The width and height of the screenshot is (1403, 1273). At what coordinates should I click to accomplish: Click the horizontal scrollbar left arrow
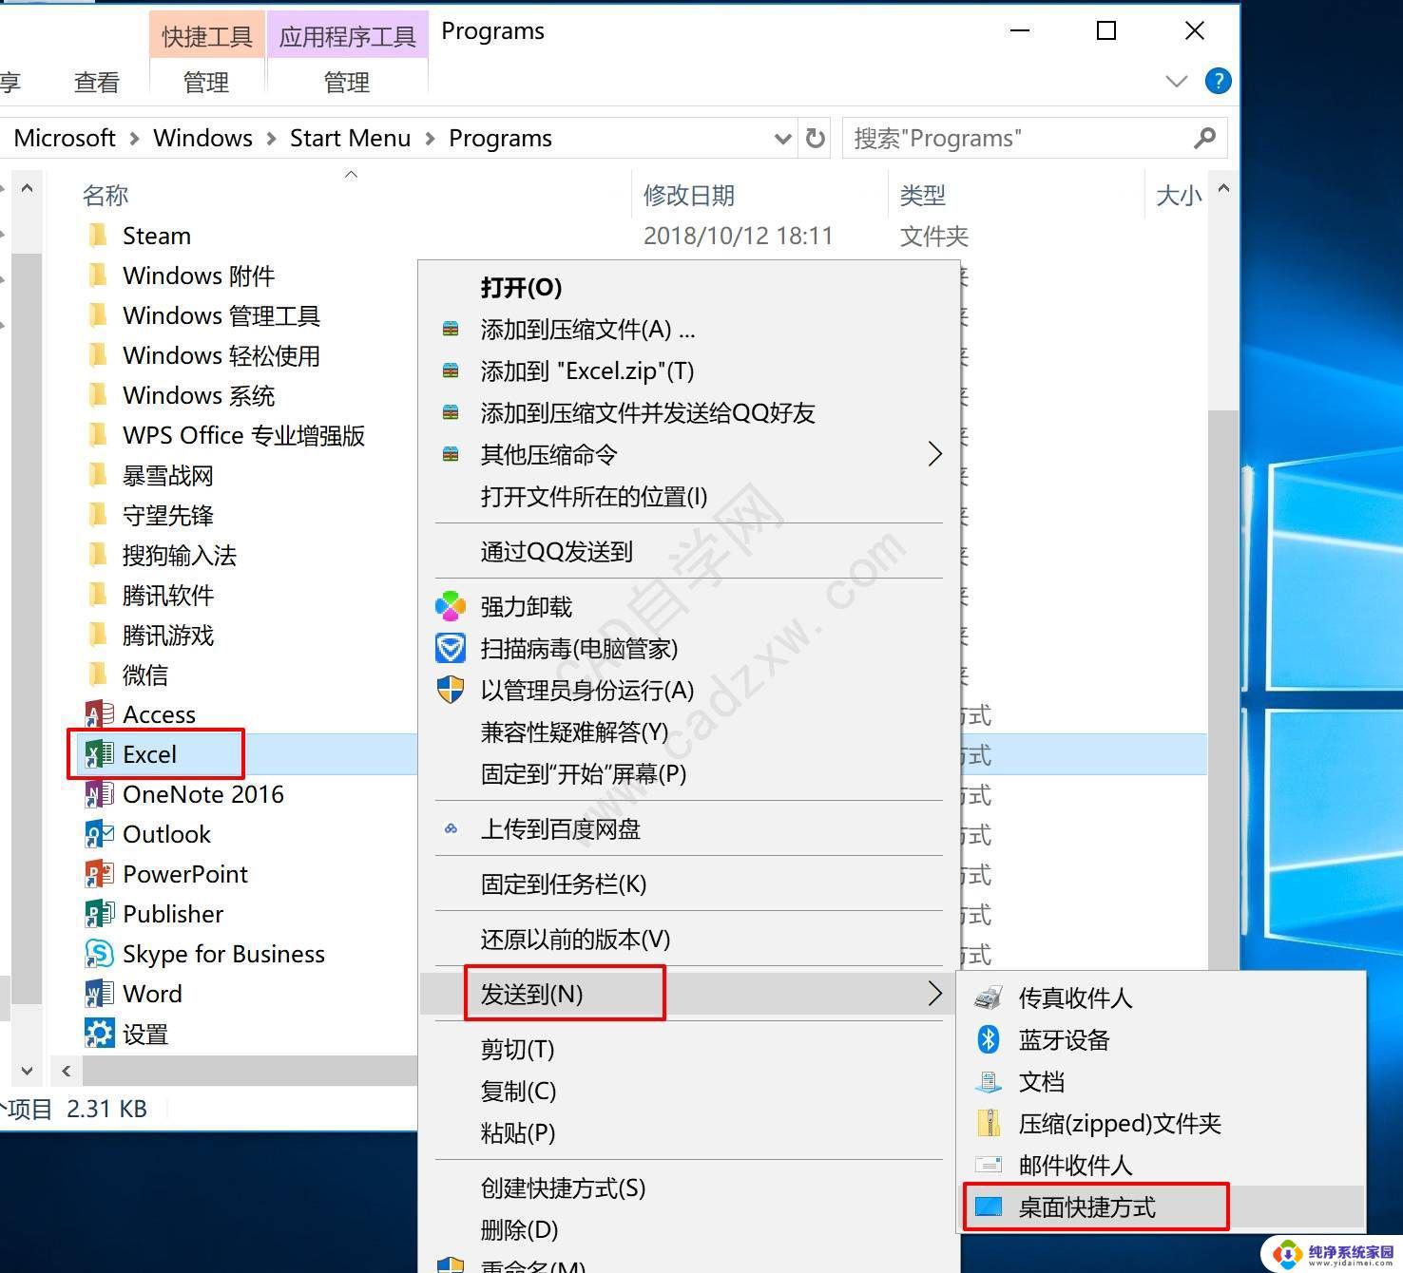[66, 1071]
